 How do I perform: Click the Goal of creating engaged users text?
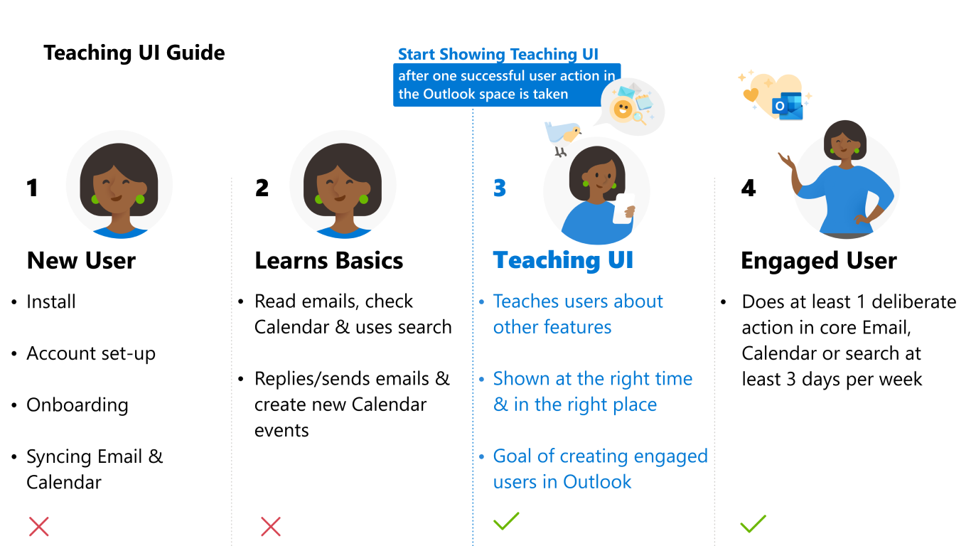[x=600, y=469]
